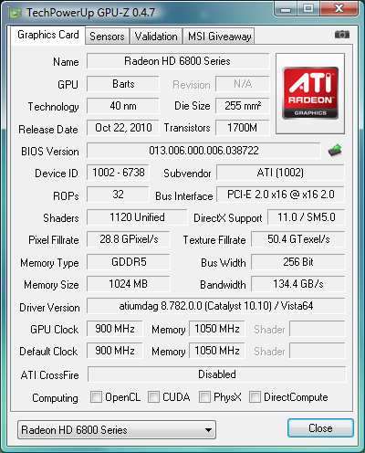Click the Bus Width value 256 Bit
This screenshot has height=453, width=365.
(x=298, y=262)
